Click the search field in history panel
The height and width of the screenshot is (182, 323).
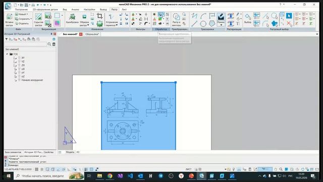(x=26, y=44)
